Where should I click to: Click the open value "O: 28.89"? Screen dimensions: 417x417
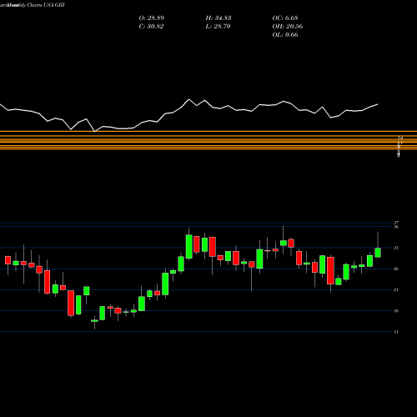[152, 18]
